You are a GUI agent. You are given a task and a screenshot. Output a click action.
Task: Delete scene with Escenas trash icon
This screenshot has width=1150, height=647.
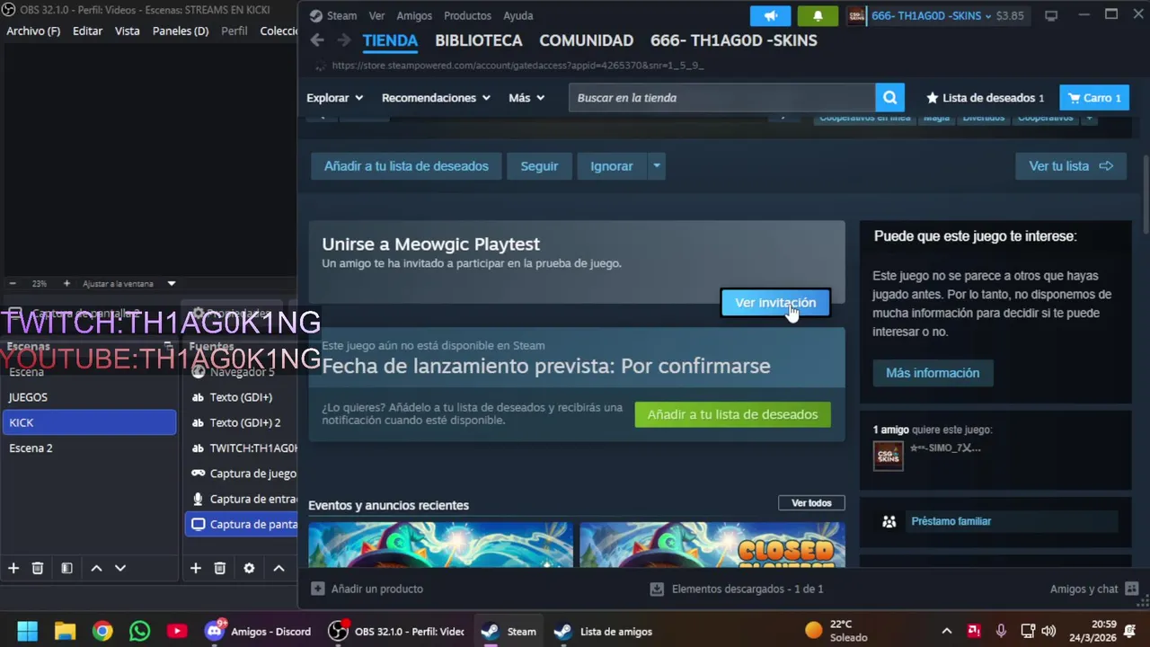38,568
